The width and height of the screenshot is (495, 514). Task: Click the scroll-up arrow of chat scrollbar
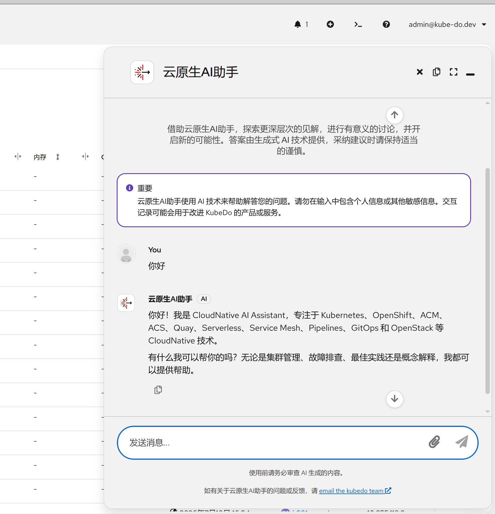click(x=487, y=103)
